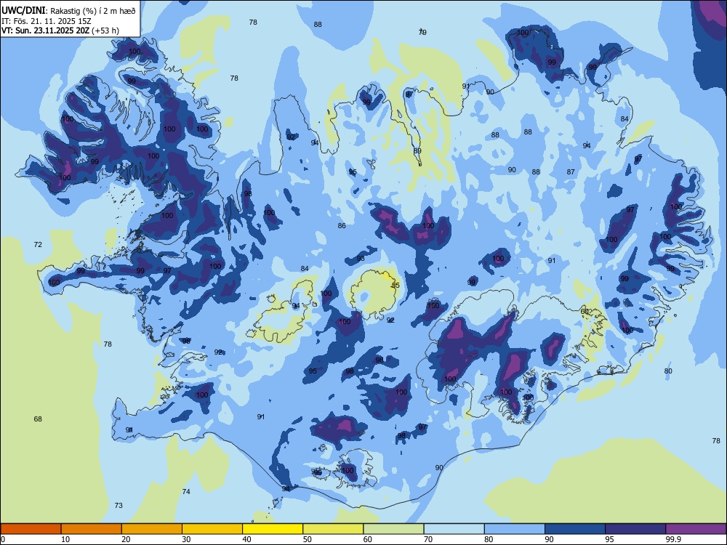Click the legend scale label '0'

[x=3, y=539]
